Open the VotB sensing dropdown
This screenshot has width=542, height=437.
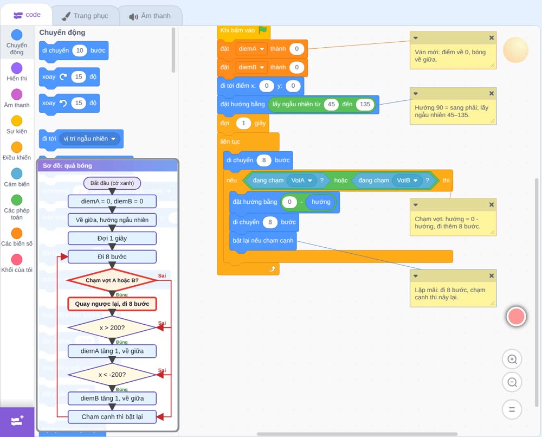click(x=407, y=181)
